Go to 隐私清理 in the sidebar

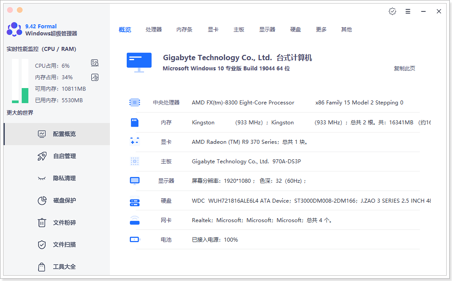point(57,178)
